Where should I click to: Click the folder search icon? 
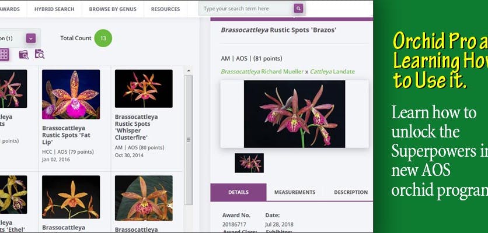pyautogui.click(x=23, y=54)
